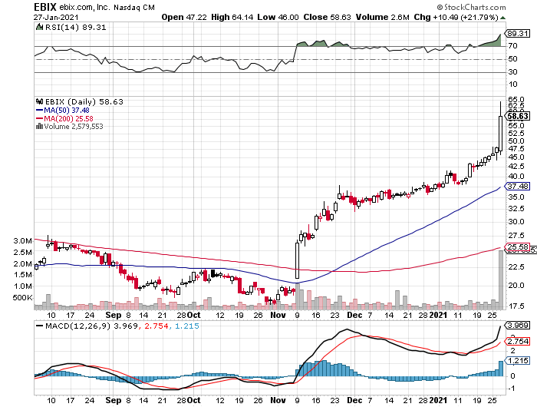Click the tall grey volume bar for 27-Jan

pos(501,280)
